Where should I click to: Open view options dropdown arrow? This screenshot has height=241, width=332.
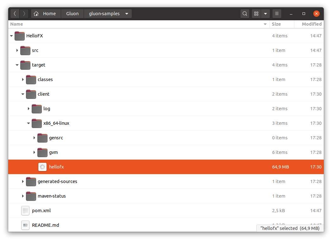tap(265, 14)
